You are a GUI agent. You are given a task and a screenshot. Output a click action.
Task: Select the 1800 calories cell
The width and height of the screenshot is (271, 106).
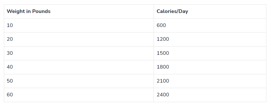coord(163,67)
